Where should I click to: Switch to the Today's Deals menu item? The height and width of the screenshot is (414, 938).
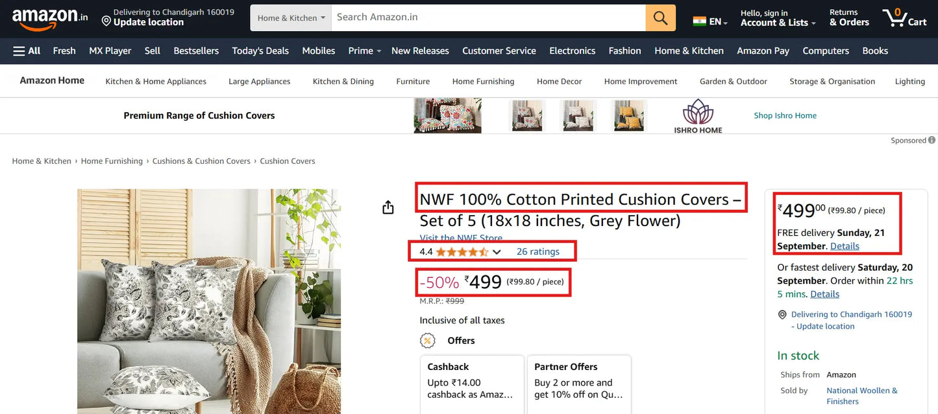click(x=260, y=50)
